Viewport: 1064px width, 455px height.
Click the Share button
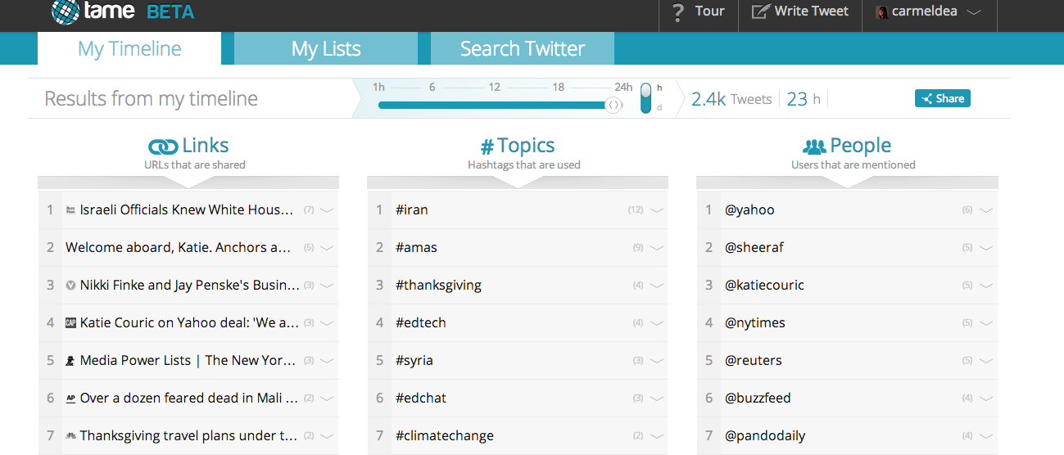tap(943, 98)
